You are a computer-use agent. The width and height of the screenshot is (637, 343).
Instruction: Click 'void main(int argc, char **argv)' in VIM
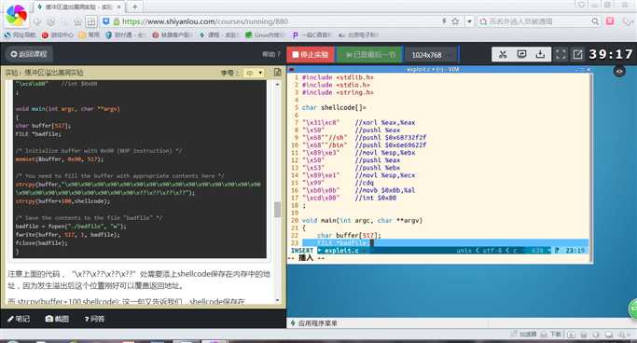pos(363,220)
